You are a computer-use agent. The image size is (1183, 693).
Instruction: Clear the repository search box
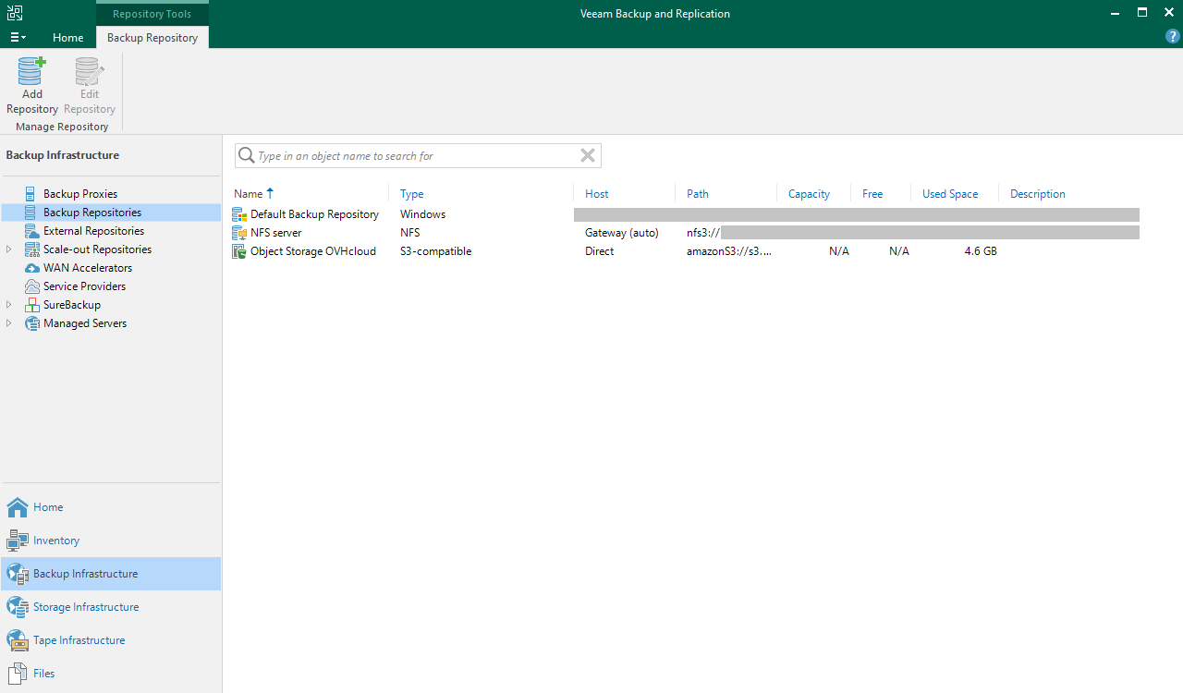pyautogui.click(x=587, y=155)
